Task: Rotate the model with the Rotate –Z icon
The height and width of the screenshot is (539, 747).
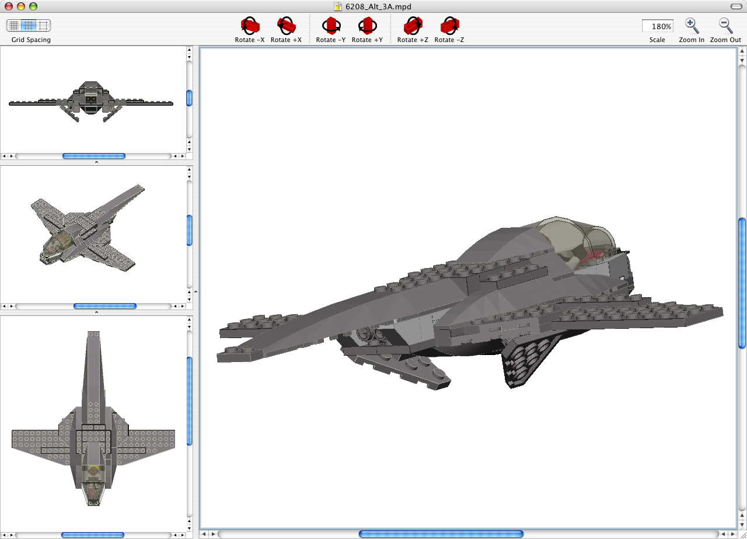Action: point(449,26)
